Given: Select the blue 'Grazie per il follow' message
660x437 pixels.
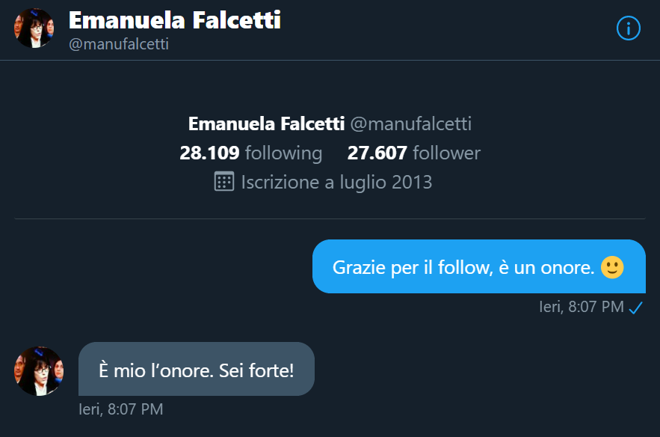Looking at the screenshot, I should pyautogui.click(x=479, y=266).
